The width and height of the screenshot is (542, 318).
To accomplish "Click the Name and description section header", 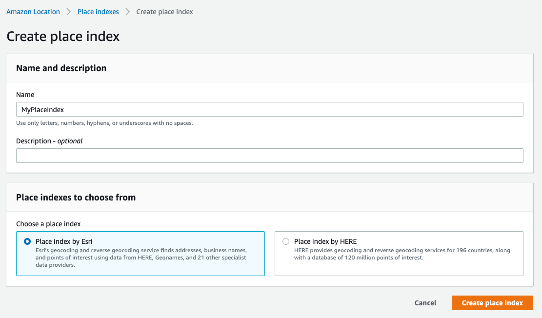I will 61,68.
